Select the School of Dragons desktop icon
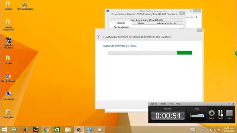The image size is (237, 133). point(9,43)
